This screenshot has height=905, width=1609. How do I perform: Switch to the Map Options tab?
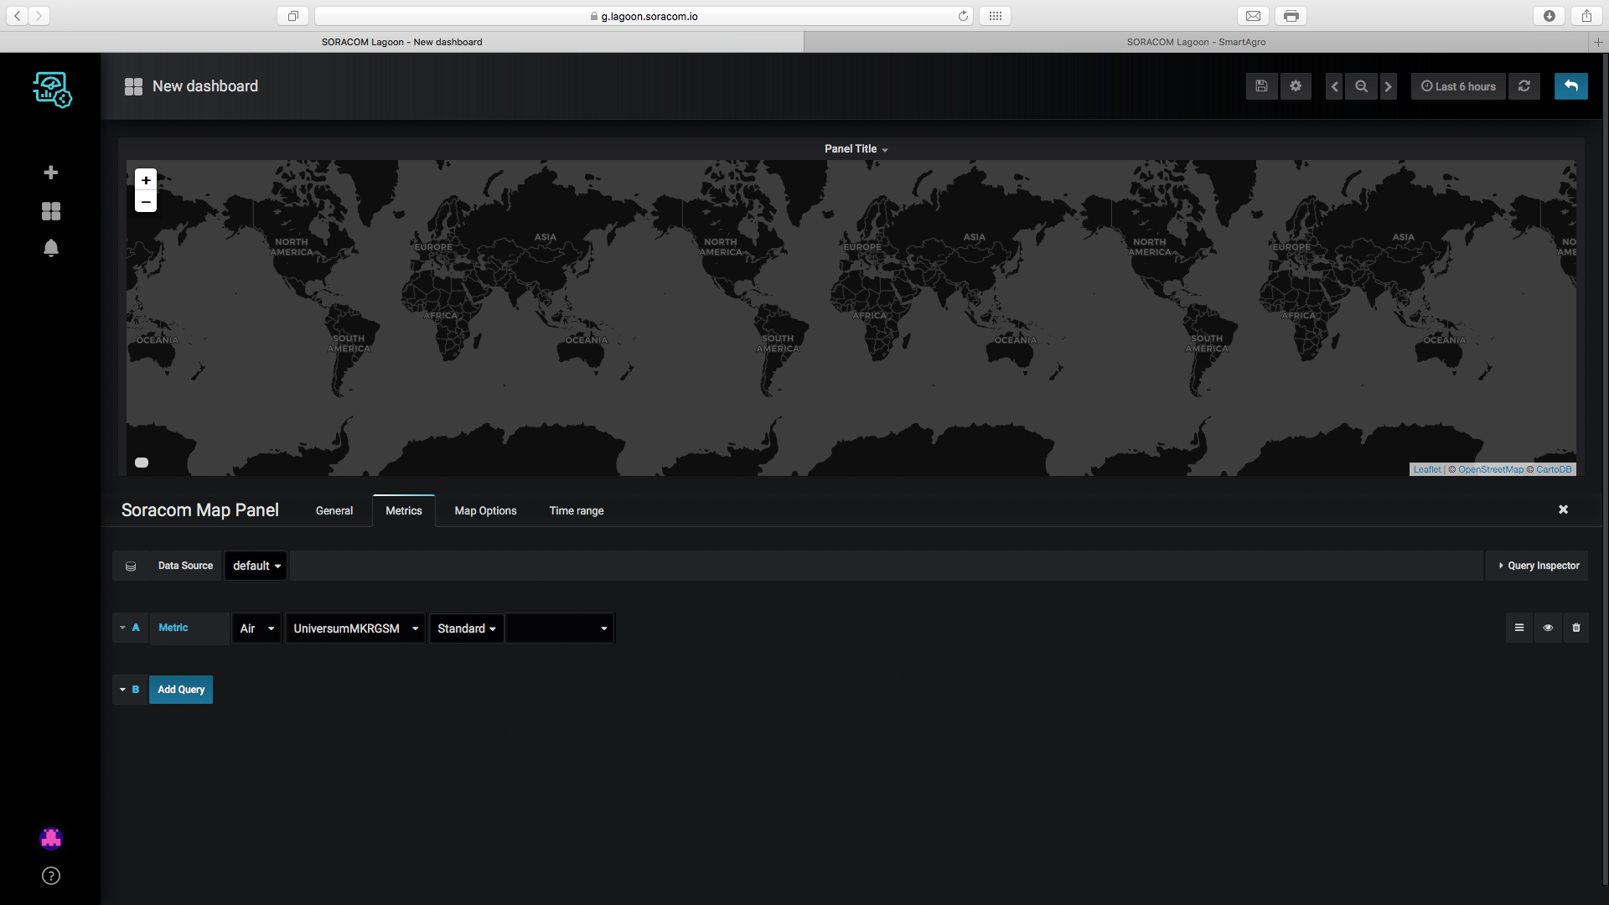485,510
